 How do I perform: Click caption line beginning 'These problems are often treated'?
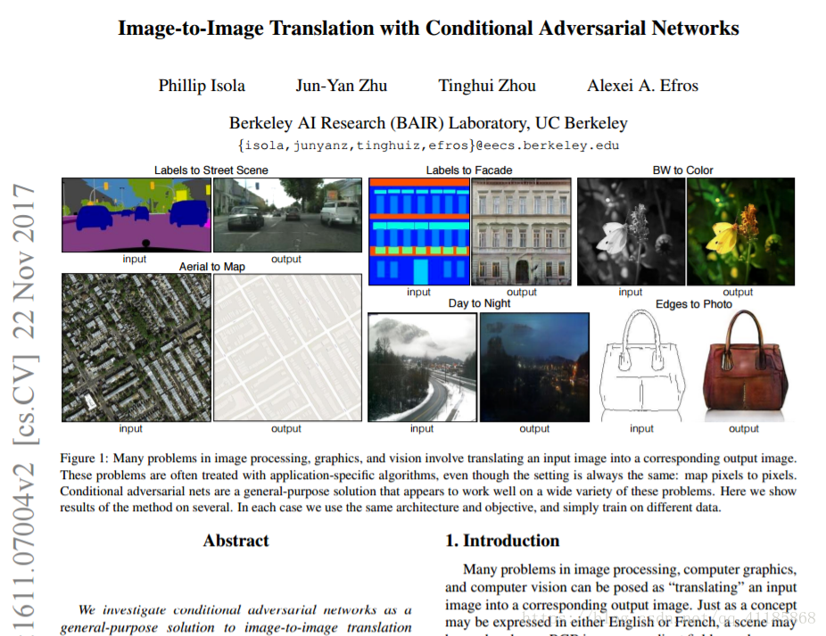coord(428,475)
